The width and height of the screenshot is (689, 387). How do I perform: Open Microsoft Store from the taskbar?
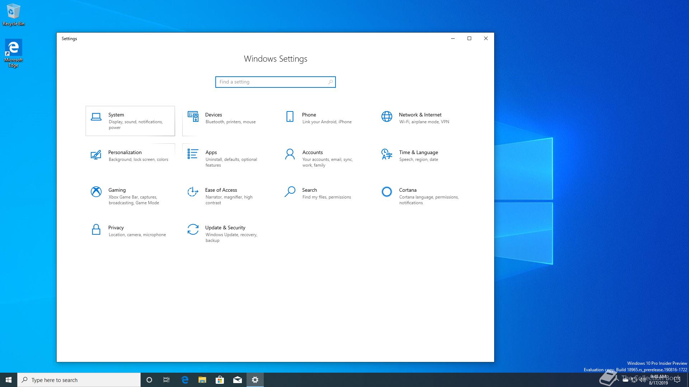tap(220, 380)
